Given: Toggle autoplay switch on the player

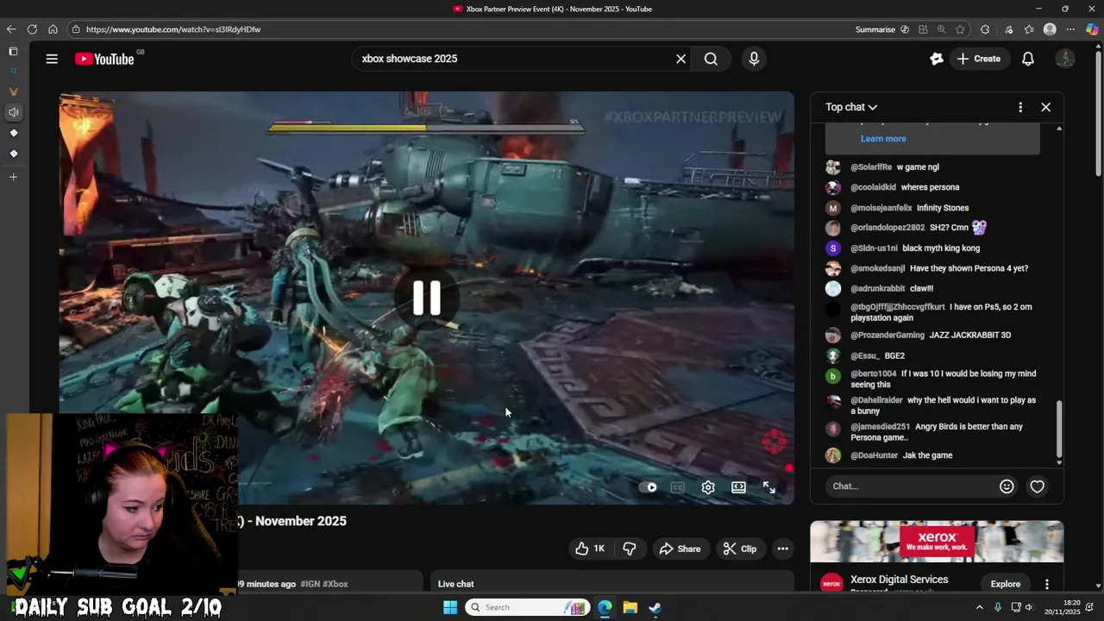Looking at the screenshot, I should tap(649, 487).
